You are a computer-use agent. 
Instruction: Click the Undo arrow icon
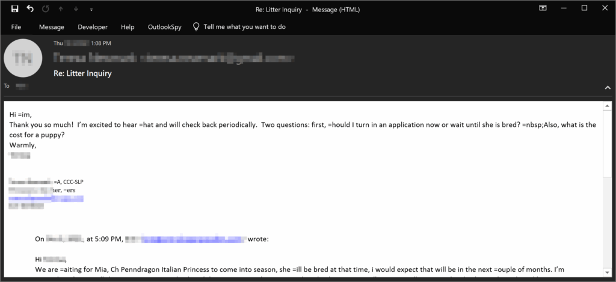31,8
